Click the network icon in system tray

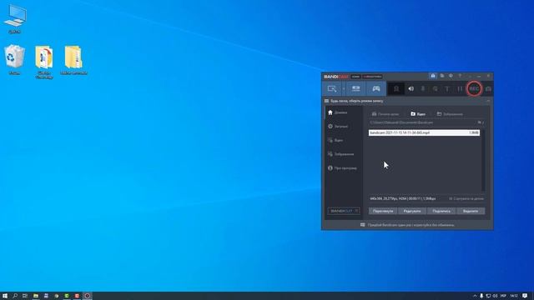click(x=488, y=296)
